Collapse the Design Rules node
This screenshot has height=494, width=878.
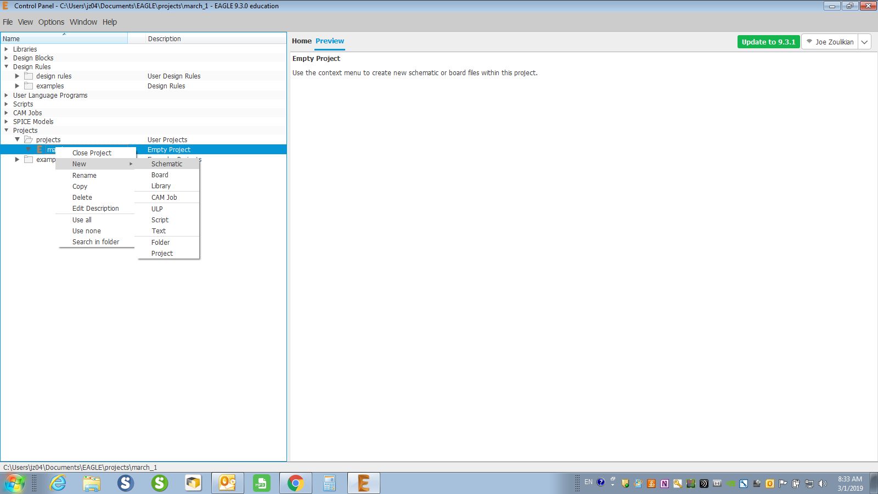[x=7, y=67]
